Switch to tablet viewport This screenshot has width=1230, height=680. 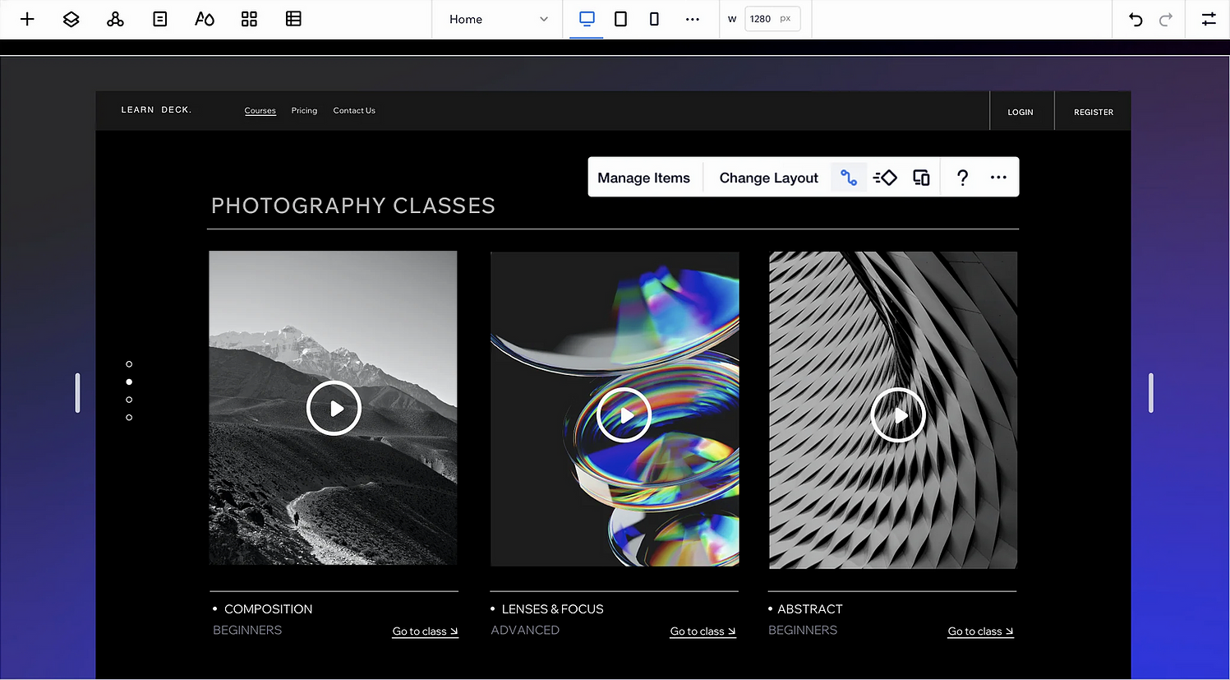point(620,19)
